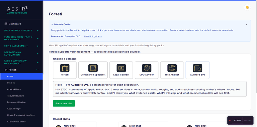Click the Enterprise DPO relevance text
257x127 pixels.
72,36
